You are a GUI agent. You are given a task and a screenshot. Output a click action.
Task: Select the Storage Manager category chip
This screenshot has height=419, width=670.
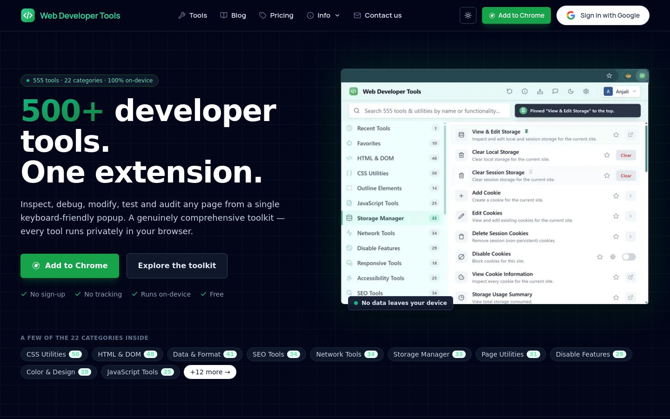click(x=429, y=354)
